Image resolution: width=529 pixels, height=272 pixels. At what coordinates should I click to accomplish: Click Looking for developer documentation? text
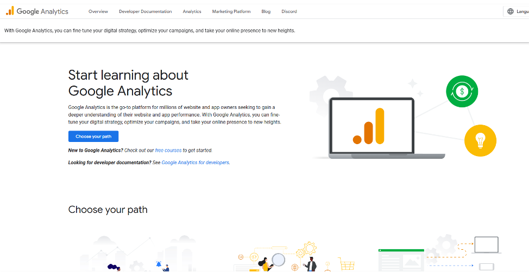tap(110, 163)
